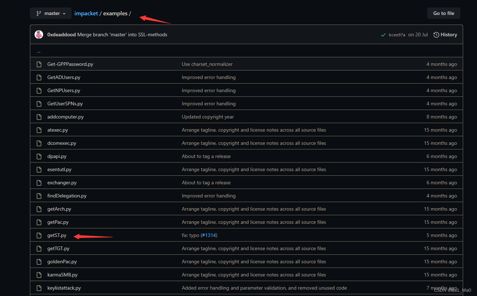Screen dimensions: 477x296
Task: Click the file icon beside dcomexec.py
Action: (39, 143)
